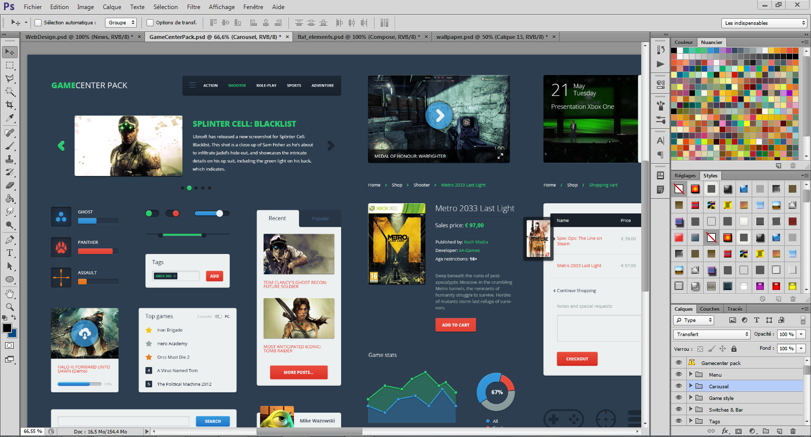Hide the Menu layer group
Image resolution: width=811 pixels, height=437 pixels.
pos(679,374)
